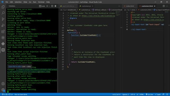Select the terminal panel activity bar icon
The height and width of the screenshot is (96, 170).
(x=3, y=50)
